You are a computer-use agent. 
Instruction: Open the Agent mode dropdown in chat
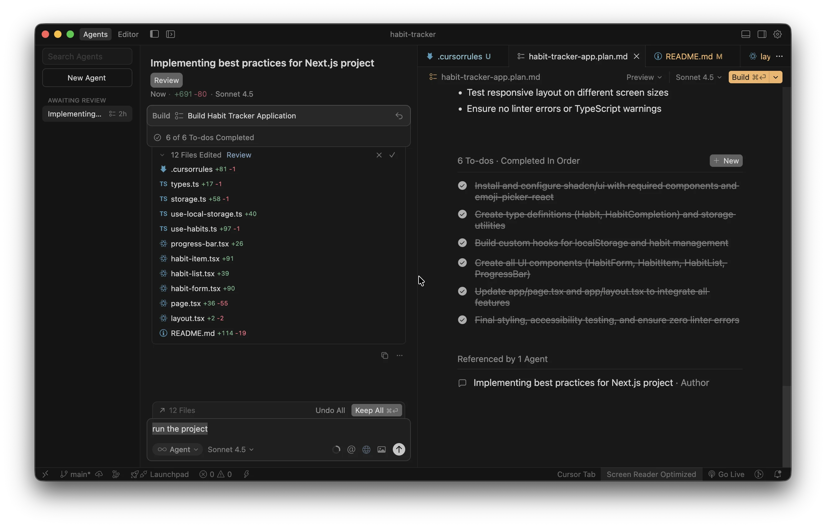pyautogui.click(x=178, y=449)
